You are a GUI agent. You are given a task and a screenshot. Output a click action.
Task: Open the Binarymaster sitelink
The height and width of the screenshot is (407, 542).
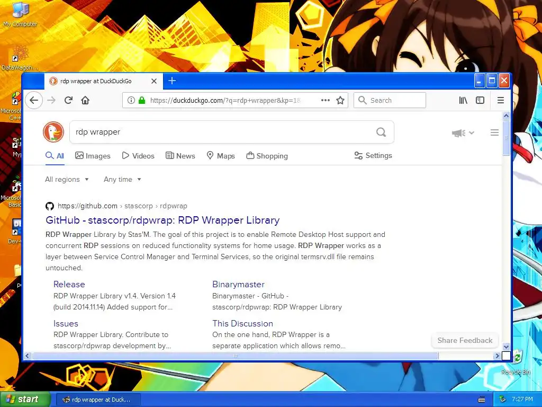[x=238, y=284]
